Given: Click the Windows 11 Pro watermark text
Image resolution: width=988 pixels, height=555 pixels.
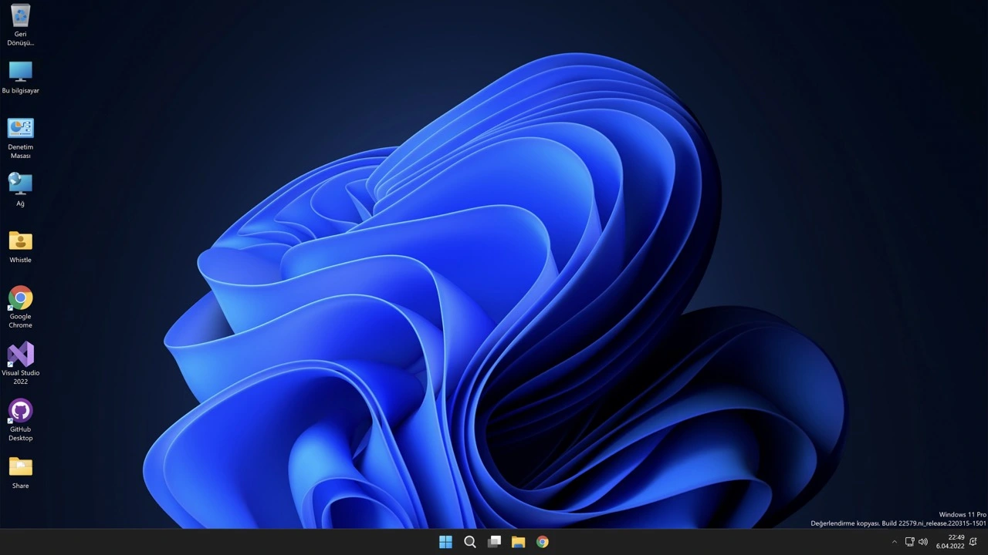Looking at the screenshot, I should coord(962,514).
